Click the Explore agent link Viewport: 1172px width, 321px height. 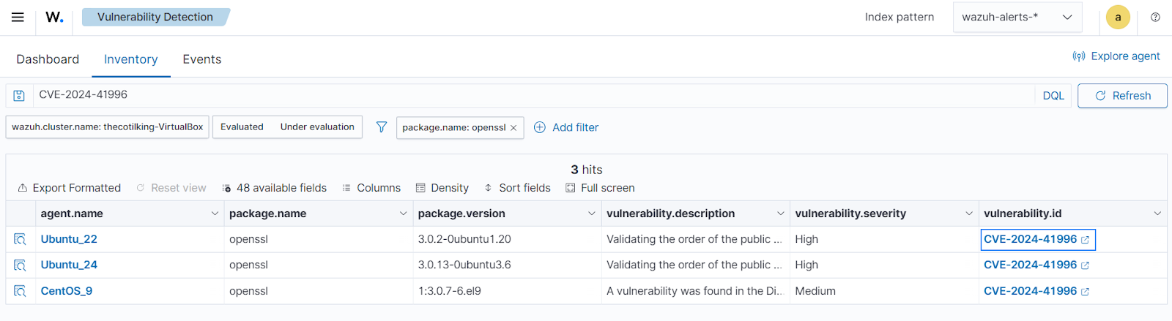pos(1116,56)
